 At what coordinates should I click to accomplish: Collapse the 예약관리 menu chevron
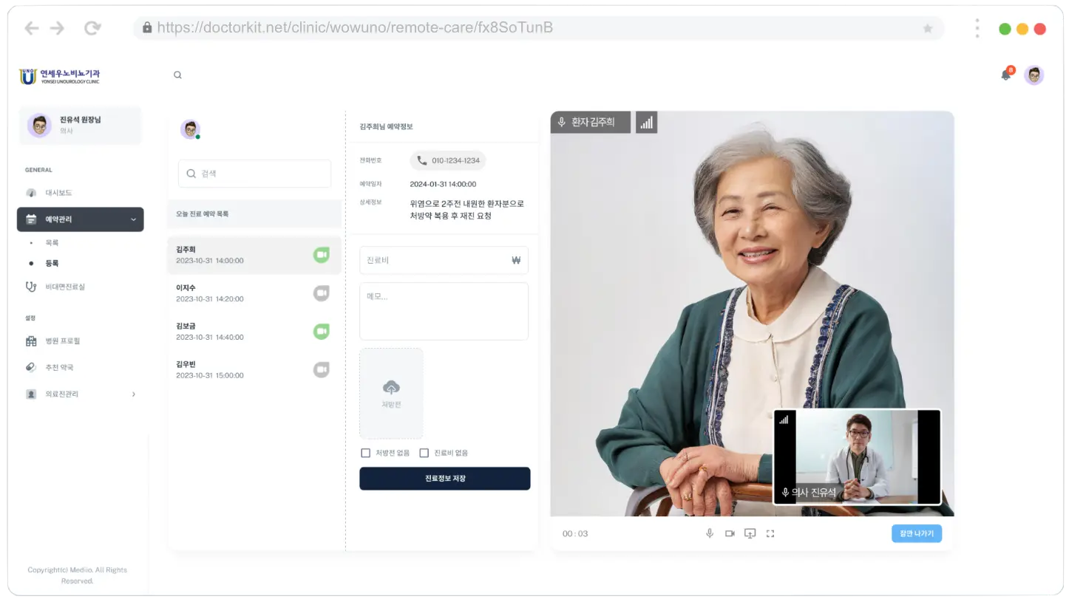[x=133, y=219]
